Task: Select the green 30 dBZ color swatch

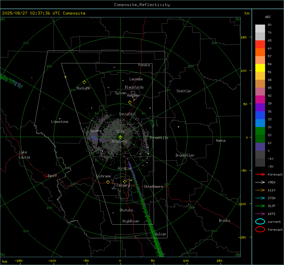Action: point(260,131)
